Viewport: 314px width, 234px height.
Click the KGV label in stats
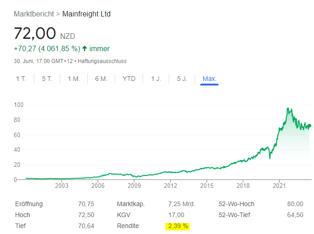(x=124, y=215)
